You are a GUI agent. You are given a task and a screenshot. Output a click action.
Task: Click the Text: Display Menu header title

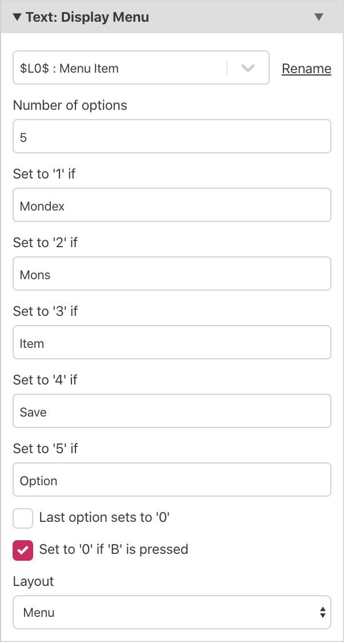tap(87, 17)
